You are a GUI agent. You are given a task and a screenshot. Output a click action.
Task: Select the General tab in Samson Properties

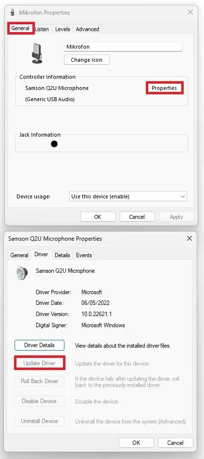point(19,255)
